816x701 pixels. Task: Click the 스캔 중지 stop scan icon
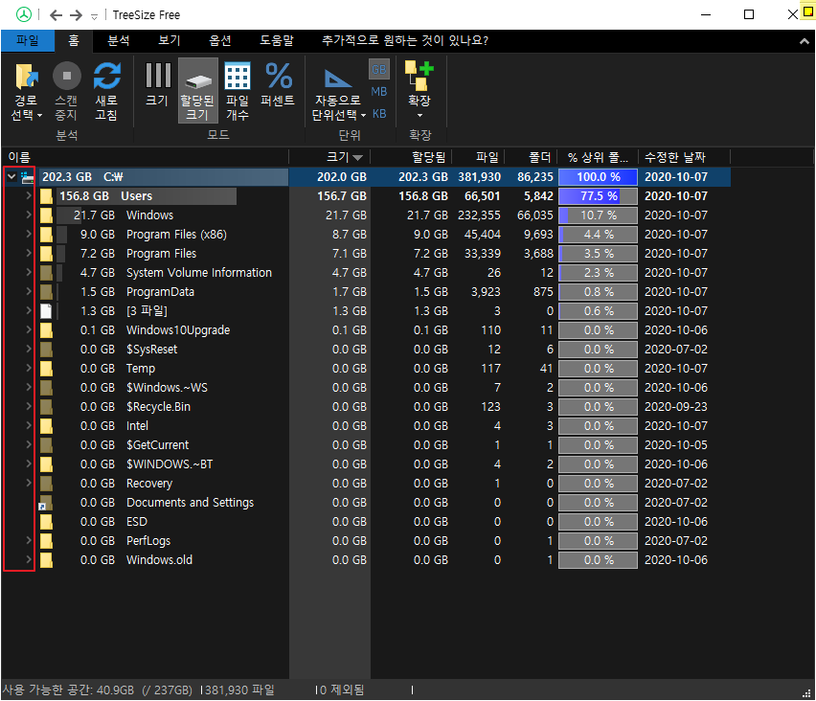tap(67, 76)
